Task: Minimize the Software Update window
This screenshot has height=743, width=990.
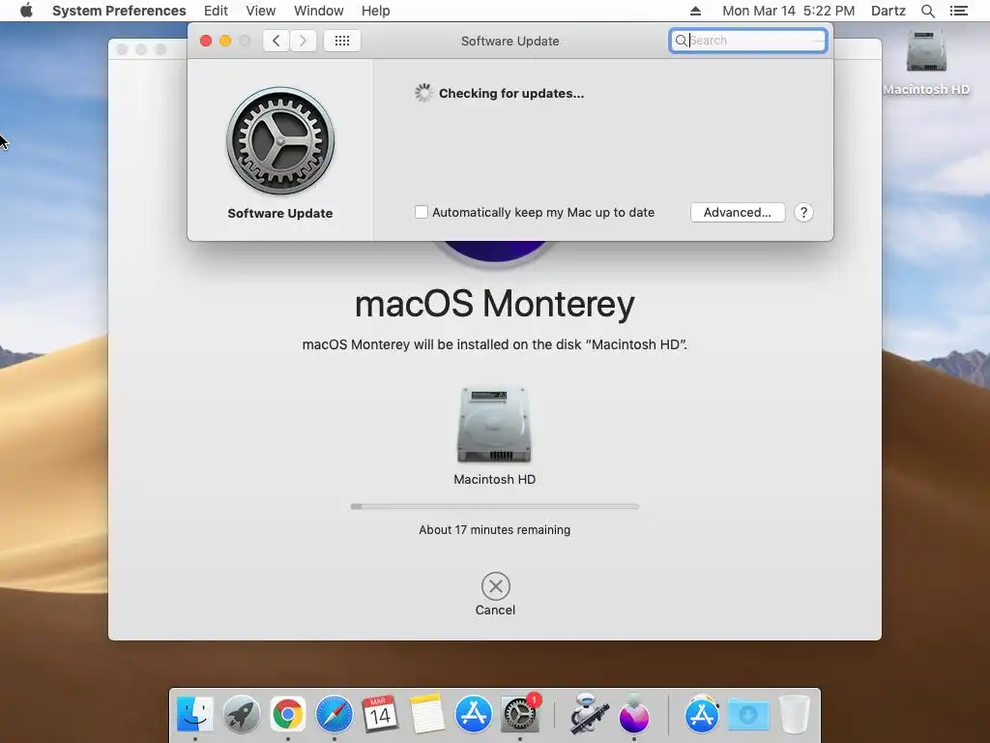Action: coord(225,41)
